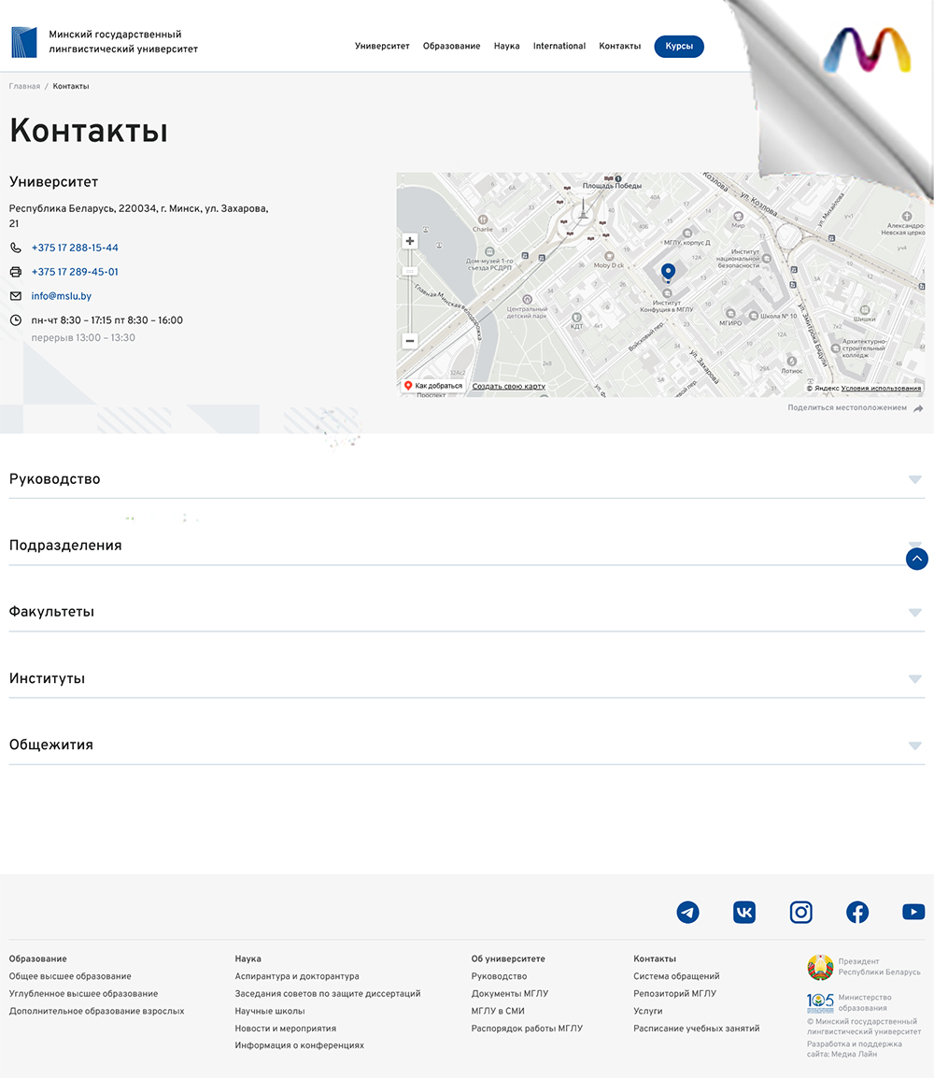Click the map zoom slider track
Viewport: 934px width, 1078px height.
click(x=410, y=291)
